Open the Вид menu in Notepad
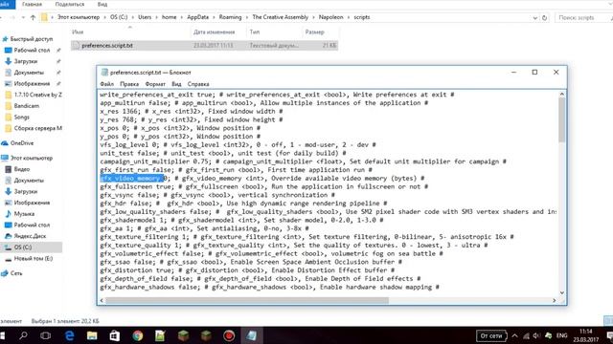Screen dimensions: 613x344 point(176,84)
